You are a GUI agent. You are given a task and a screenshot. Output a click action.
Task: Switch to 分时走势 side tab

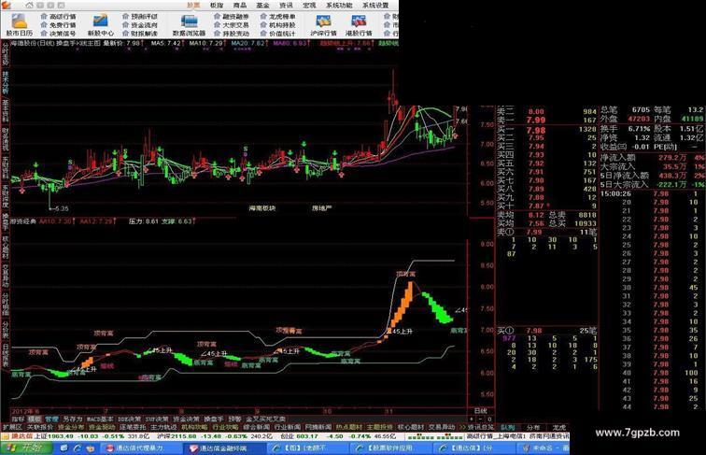click(x=6, y=53)
